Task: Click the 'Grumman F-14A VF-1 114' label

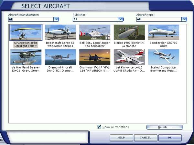Action: click(95, 69)
